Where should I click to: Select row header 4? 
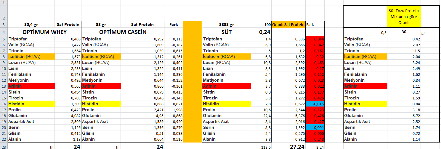tap(4, 32)
